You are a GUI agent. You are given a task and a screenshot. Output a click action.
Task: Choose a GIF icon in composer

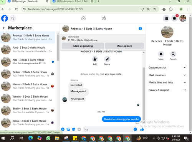click(79, 129)
